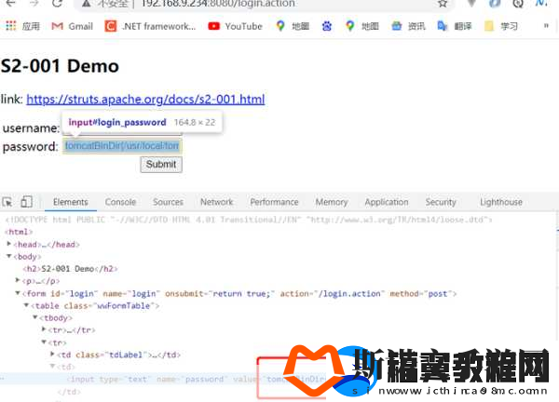
Task: Click the Submit button
Action: (x=161, y=165)
